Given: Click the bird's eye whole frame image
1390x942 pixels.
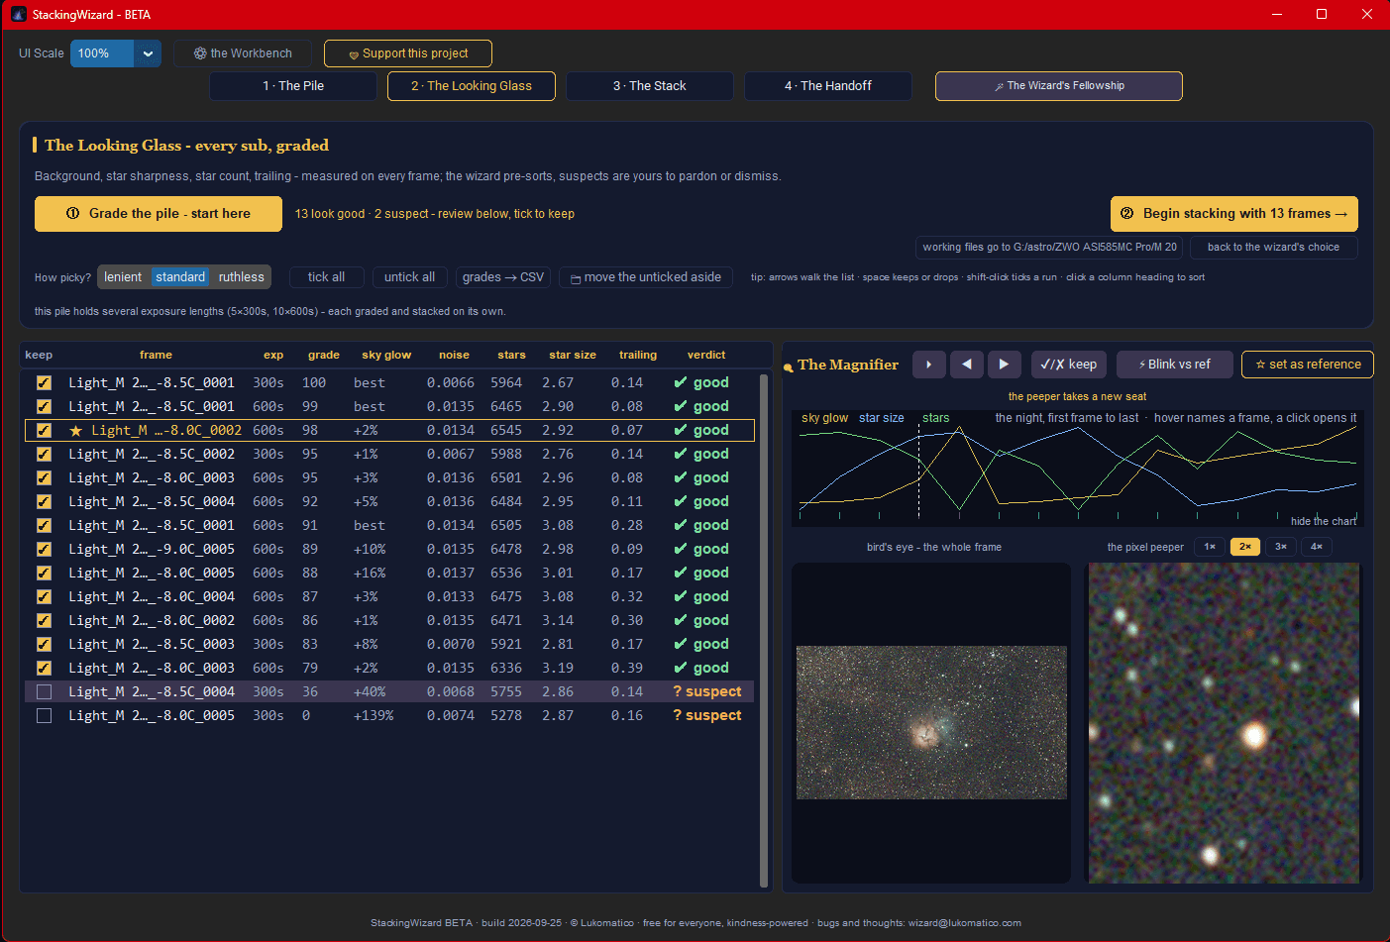Looking at the screenshot, I should [931, 722].
